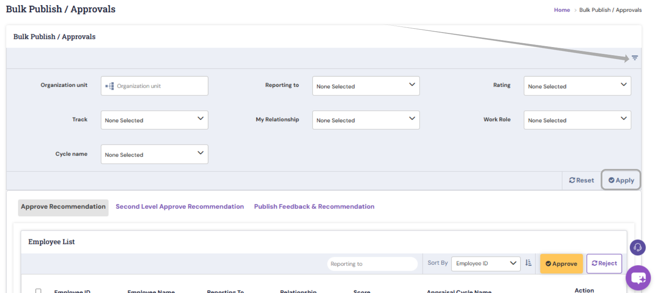
Task: Click the Reset button
Action: (x=581, y=181)
